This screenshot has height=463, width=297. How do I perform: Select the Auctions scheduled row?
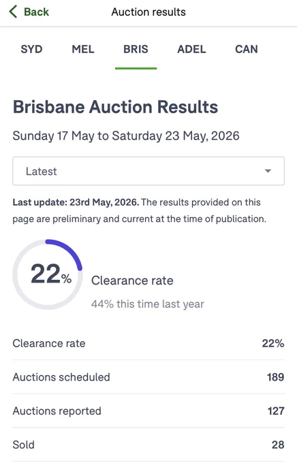[148, 377]
